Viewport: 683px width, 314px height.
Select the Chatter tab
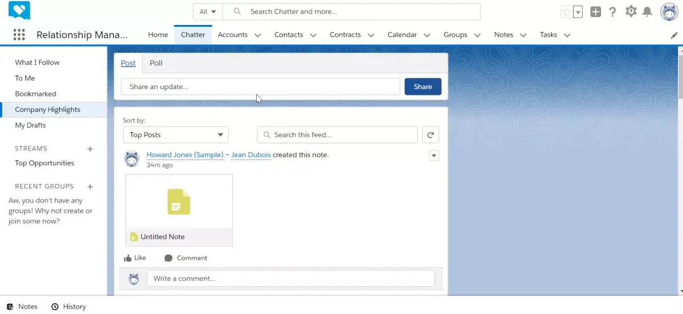(x=193, y=35)
